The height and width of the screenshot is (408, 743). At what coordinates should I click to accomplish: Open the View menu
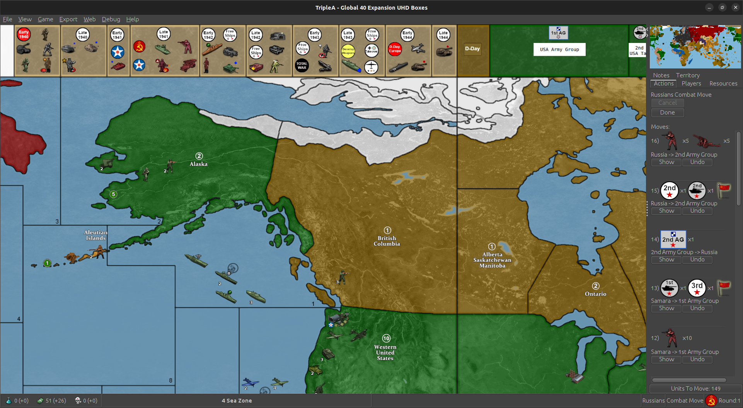[25, 19]
